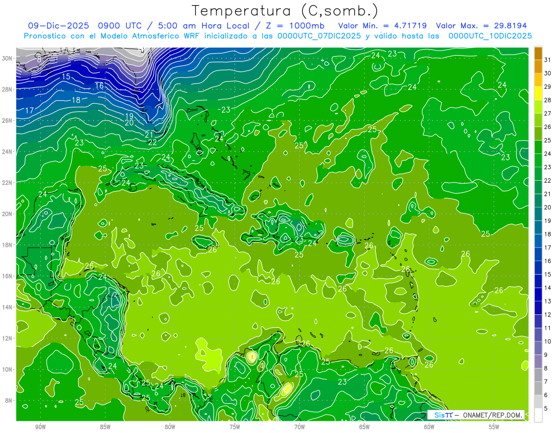Click the 24N latitude axis label
Viewport: 560px width, 433px height.
tap(7, 152)
